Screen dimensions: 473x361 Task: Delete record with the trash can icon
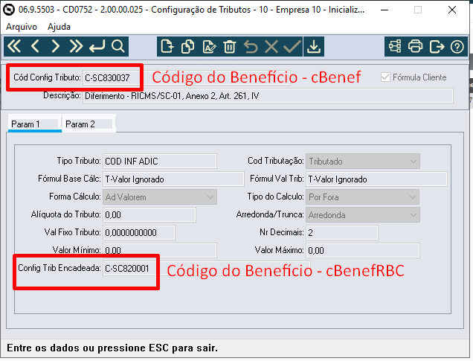(x=230, y=46)
